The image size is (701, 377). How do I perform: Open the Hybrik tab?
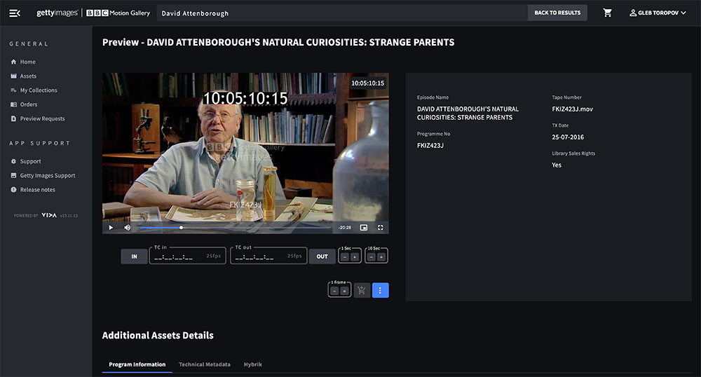[252, 364]
